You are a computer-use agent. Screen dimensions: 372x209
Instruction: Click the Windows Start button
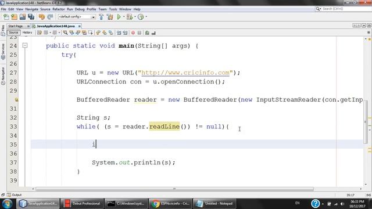pos(7,204)
